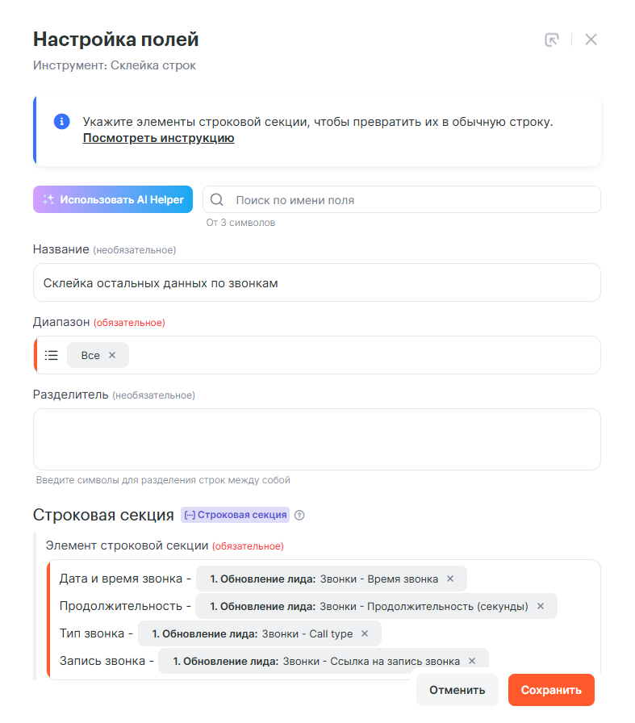The height and width of the screenshot is (723, 635).
Task: Open the Посмотреть инструкцию link
Action: pyautogui.click(x=158, y=138)
